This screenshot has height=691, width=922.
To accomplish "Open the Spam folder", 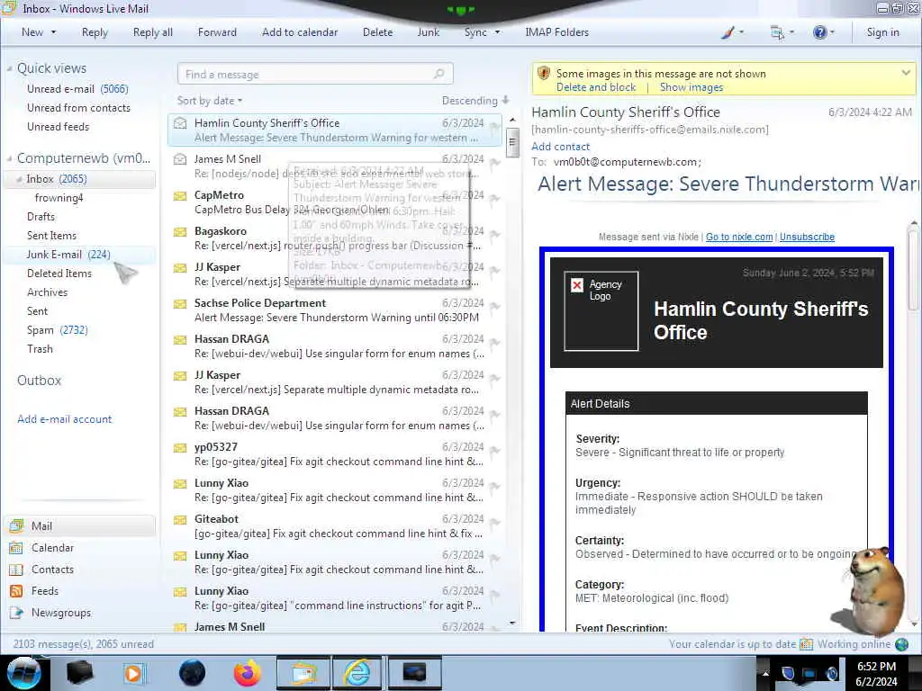I will pyautogui.click(x=57, y=330).
